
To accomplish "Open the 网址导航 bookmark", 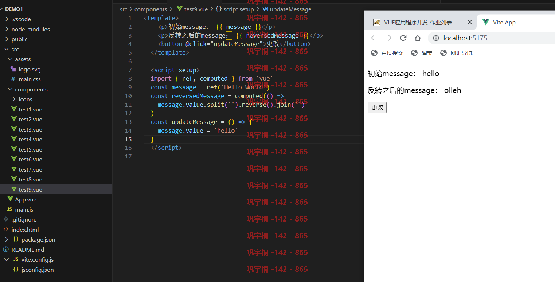I will click(x=456, y=53).
